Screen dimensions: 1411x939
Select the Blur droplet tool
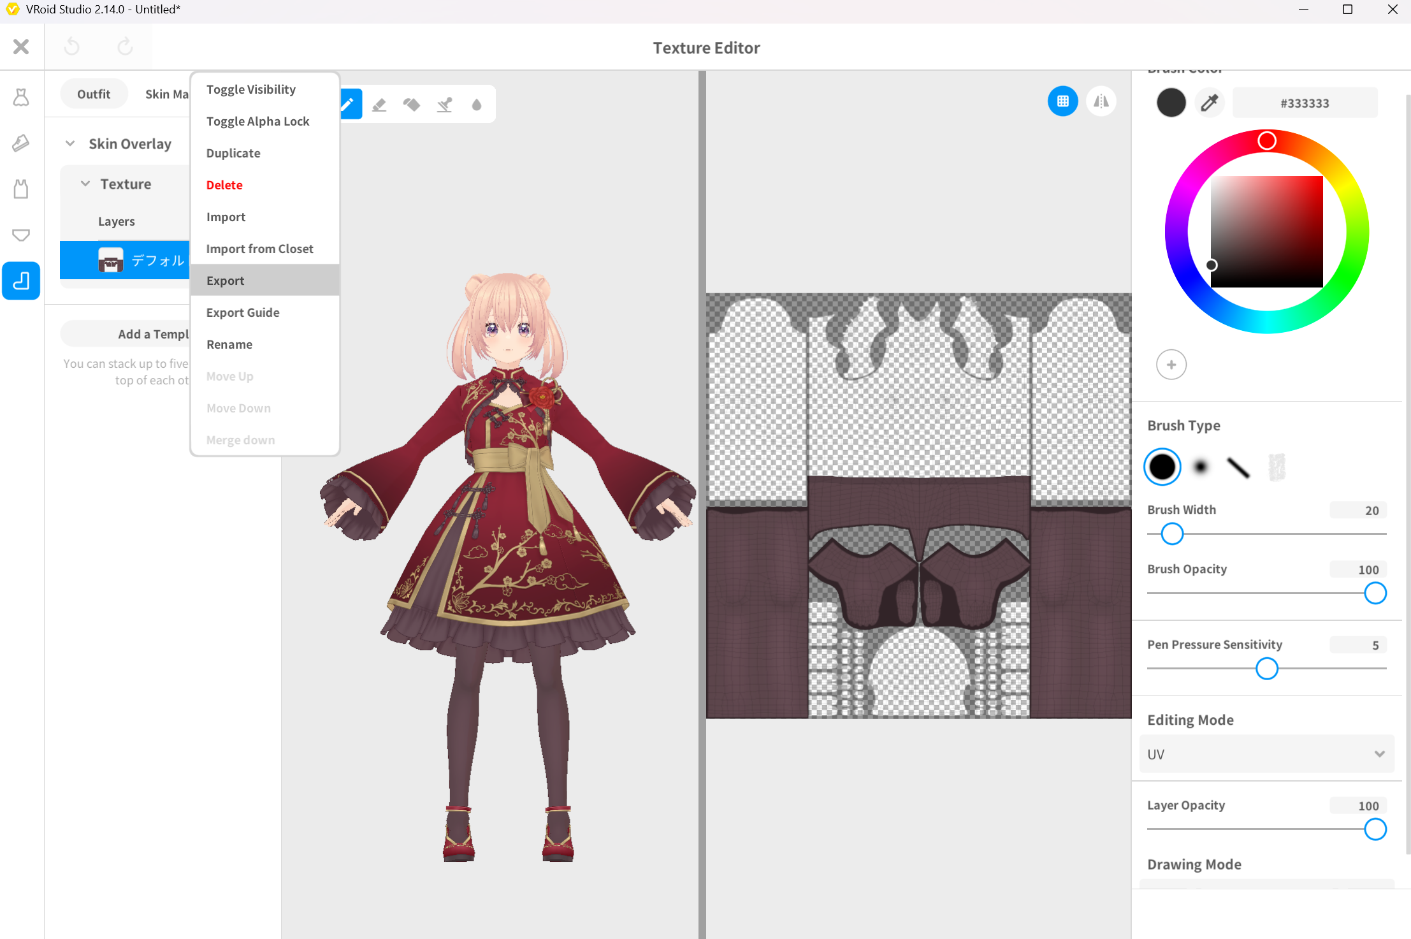click(477, 104)
